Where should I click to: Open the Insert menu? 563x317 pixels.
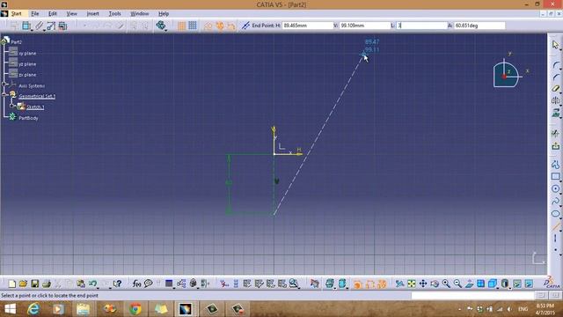[x=92, y=14]
